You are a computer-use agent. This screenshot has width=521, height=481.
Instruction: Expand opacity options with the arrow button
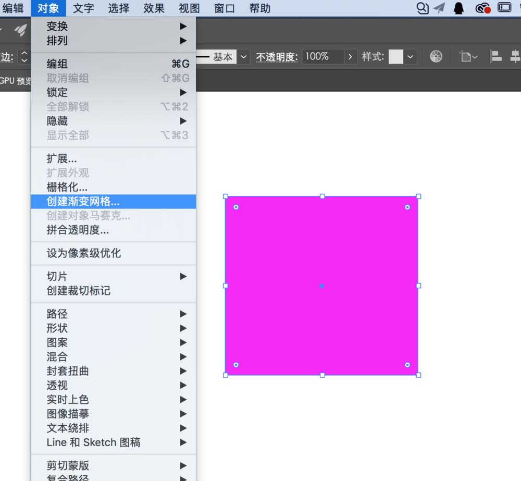click(x=350, y=56)
